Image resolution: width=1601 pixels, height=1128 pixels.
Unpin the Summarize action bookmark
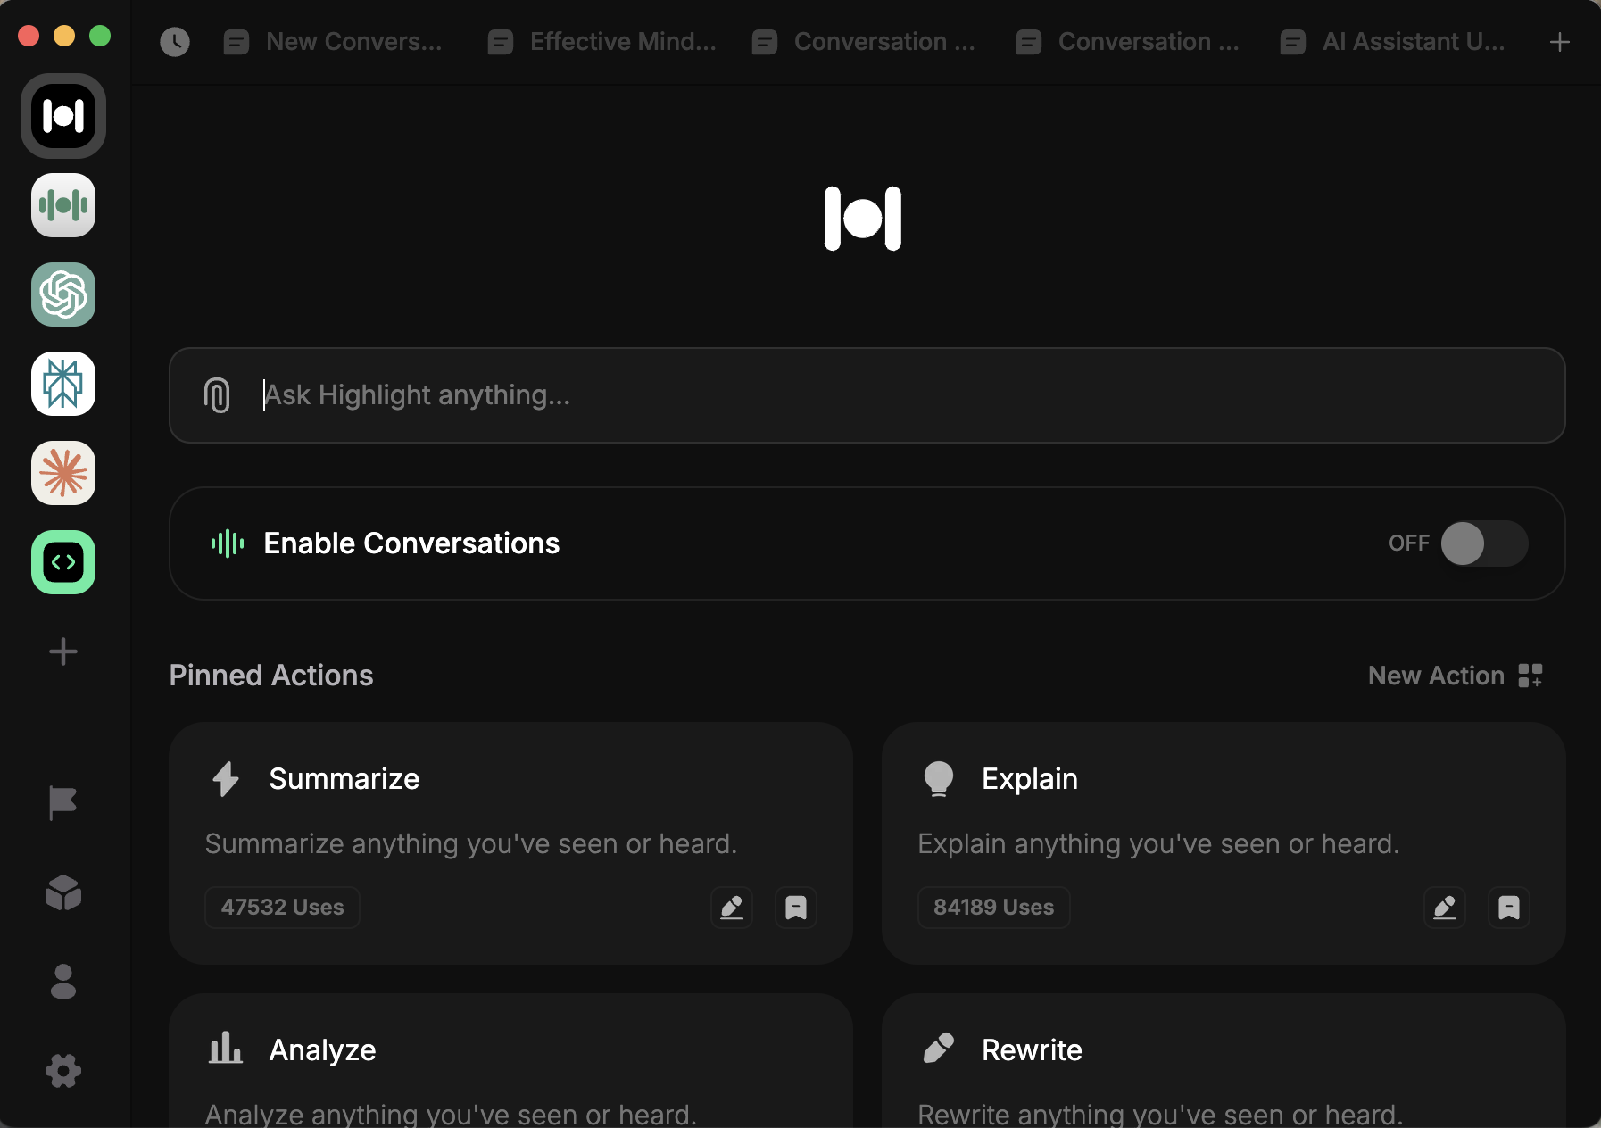click(x=796, y=908)
